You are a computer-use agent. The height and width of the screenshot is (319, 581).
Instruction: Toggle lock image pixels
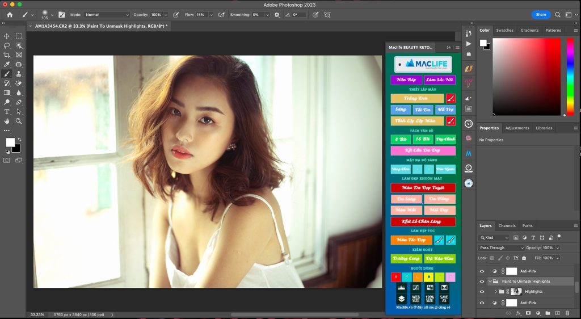tap(500, 258)
